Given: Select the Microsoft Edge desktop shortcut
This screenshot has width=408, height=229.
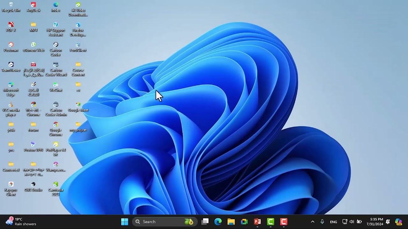Looking at the screenshot, I should pos(11,90).
